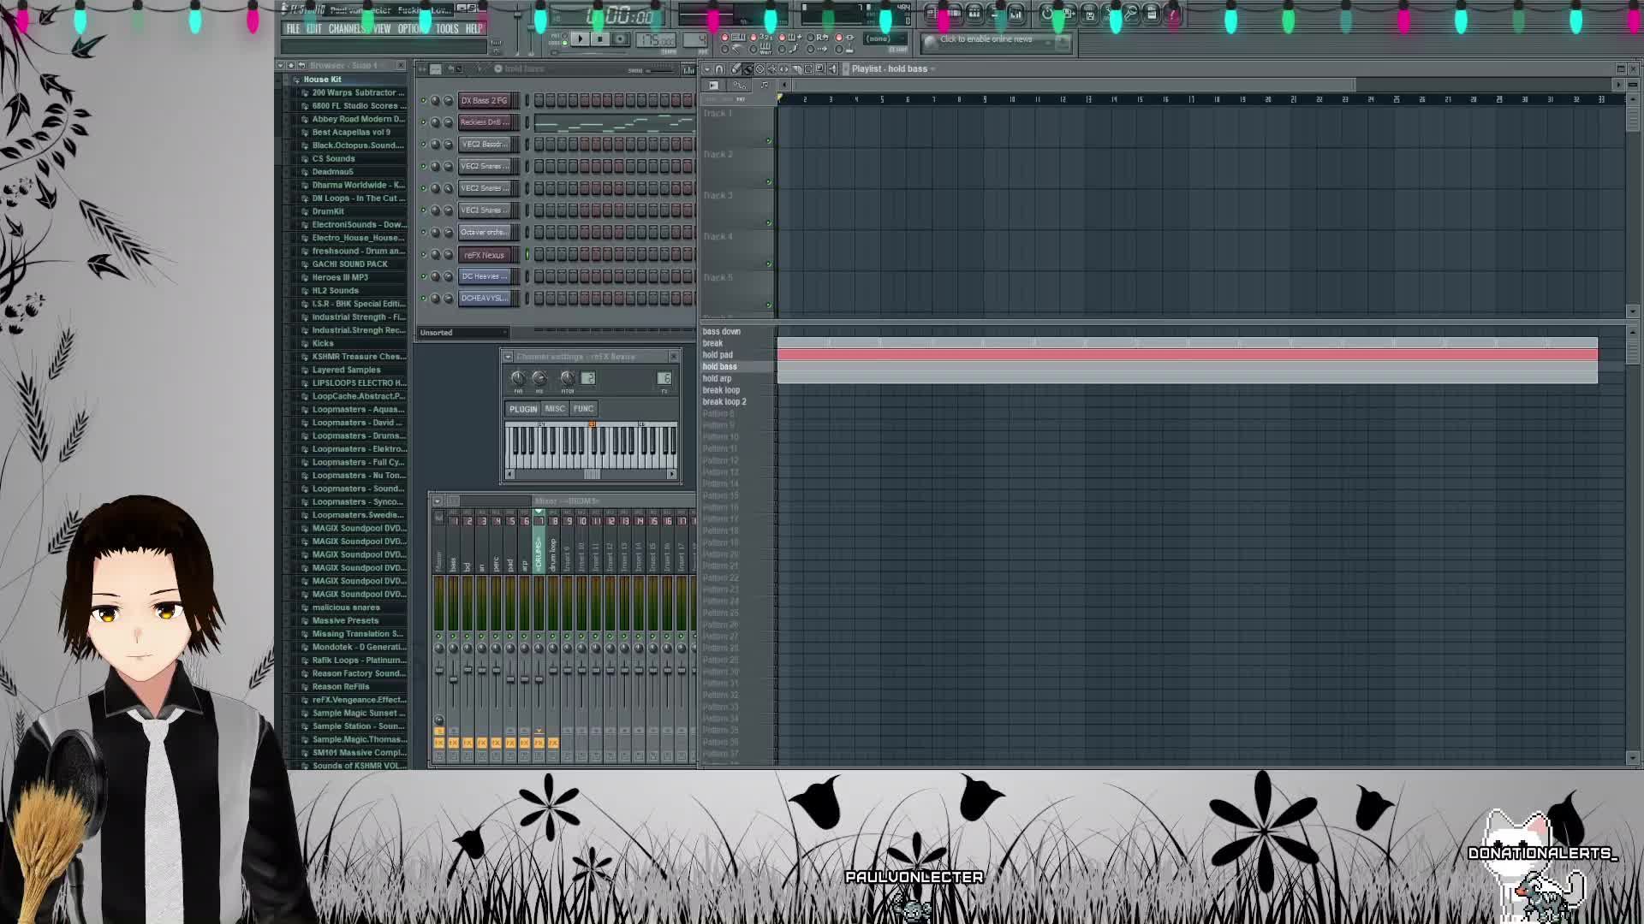Image resolution: width=1644 pixels, height=924 pixels.
Task: Open the Piano roll from the toolbar
Action: 974,13
